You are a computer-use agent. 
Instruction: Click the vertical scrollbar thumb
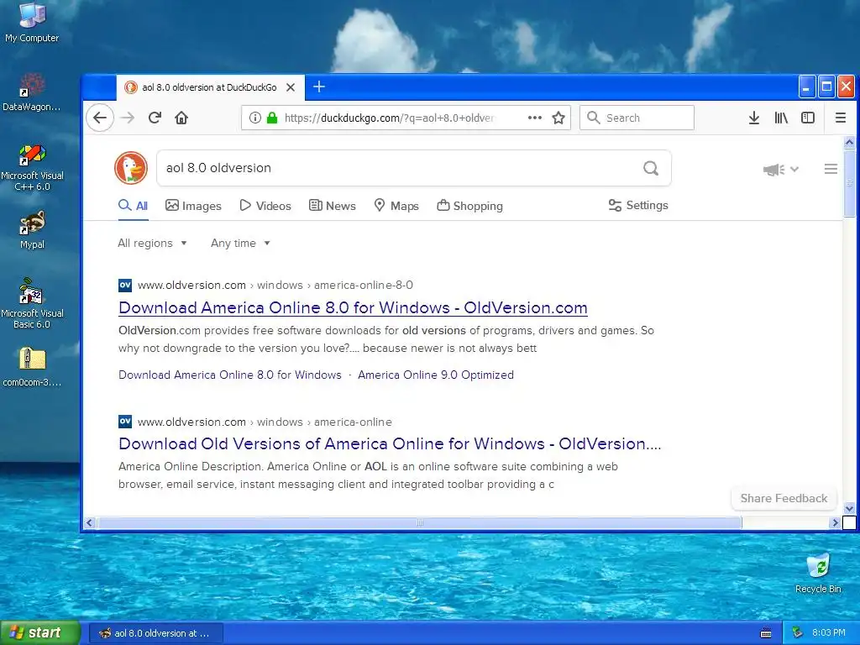849,183
